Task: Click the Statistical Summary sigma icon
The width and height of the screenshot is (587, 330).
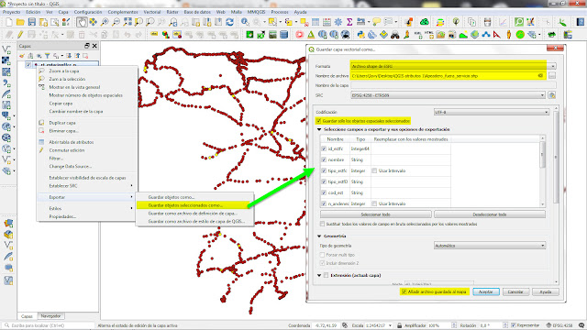Action: 349,22
